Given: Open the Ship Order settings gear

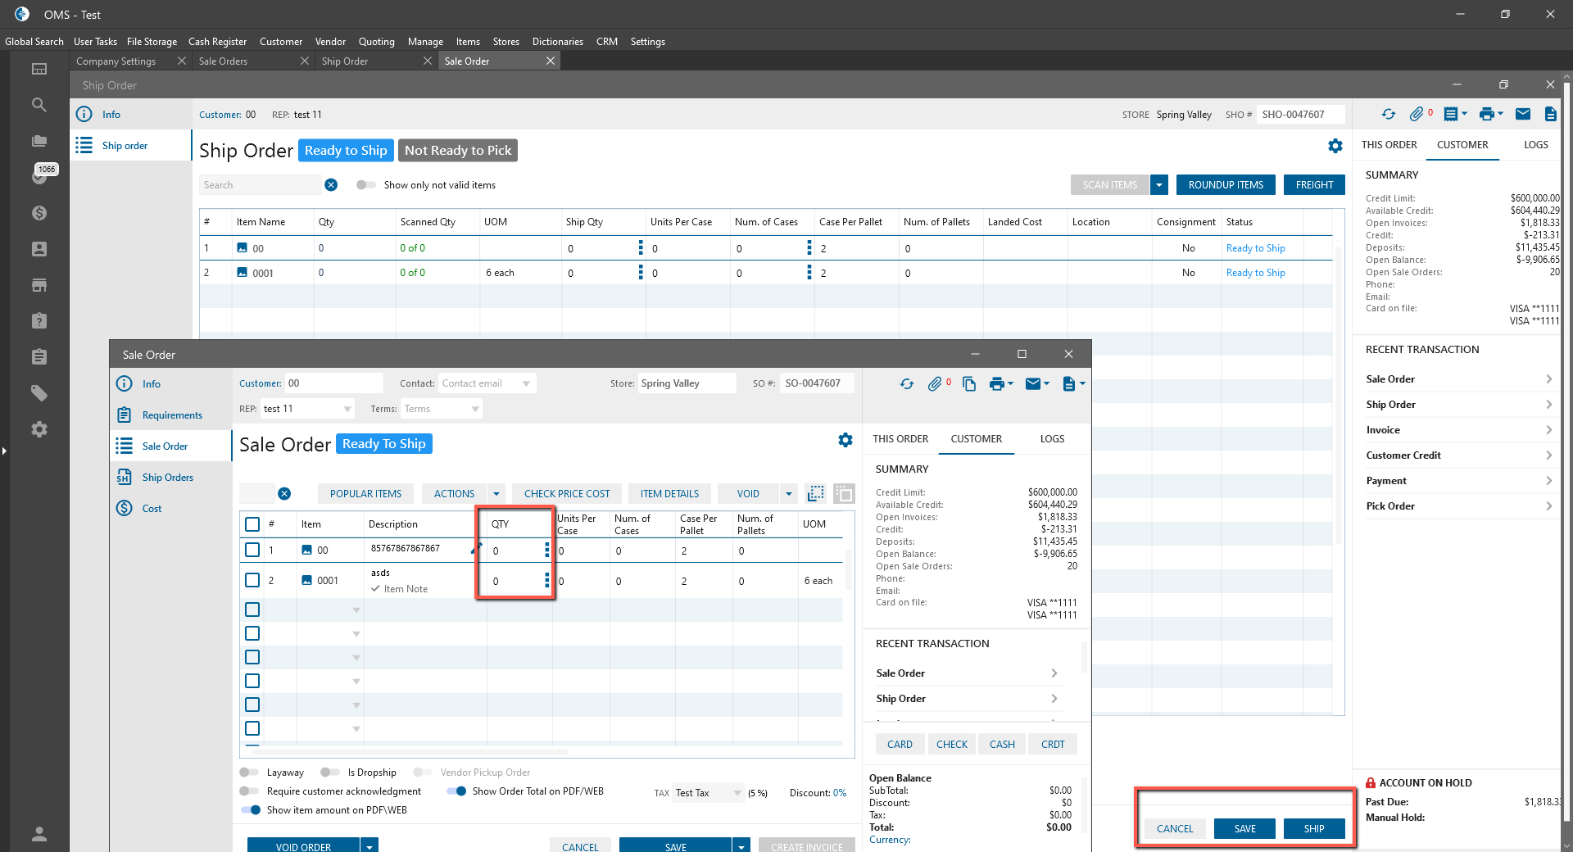Looking at the screenshot, I should pos(1335,146).
